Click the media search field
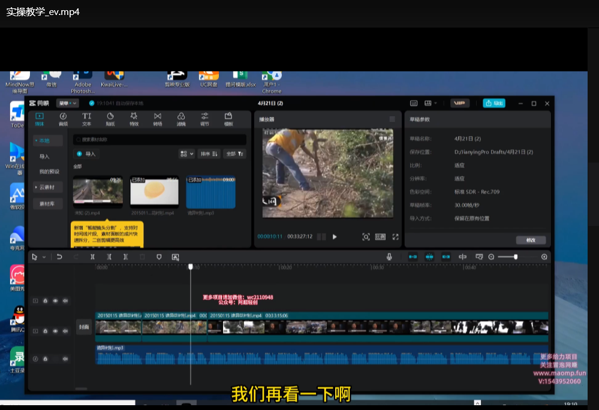 click(x=159, y=140)
